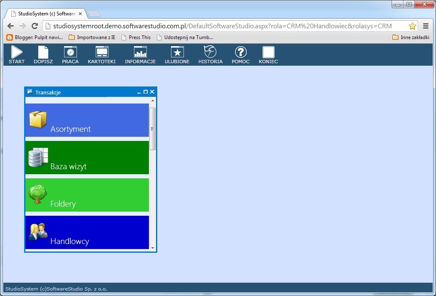
Task: Minimize the Transakcje inner window
Action: click(139, 92)
